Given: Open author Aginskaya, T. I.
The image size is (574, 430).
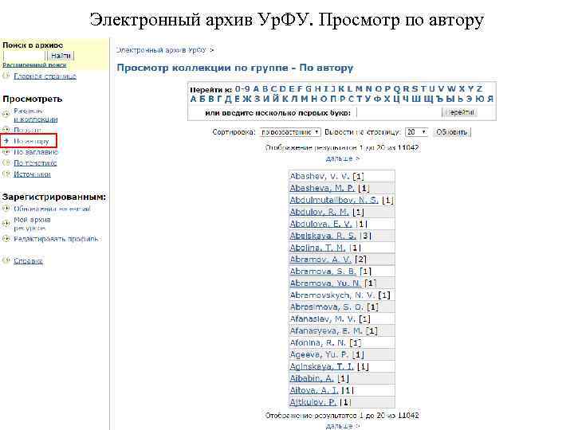Looking at the screenshot, I should [322, 366].
